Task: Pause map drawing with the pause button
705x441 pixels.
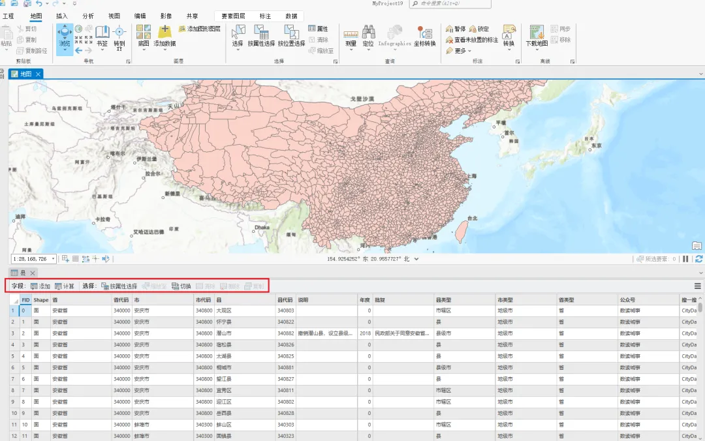Action: [685, 259]
